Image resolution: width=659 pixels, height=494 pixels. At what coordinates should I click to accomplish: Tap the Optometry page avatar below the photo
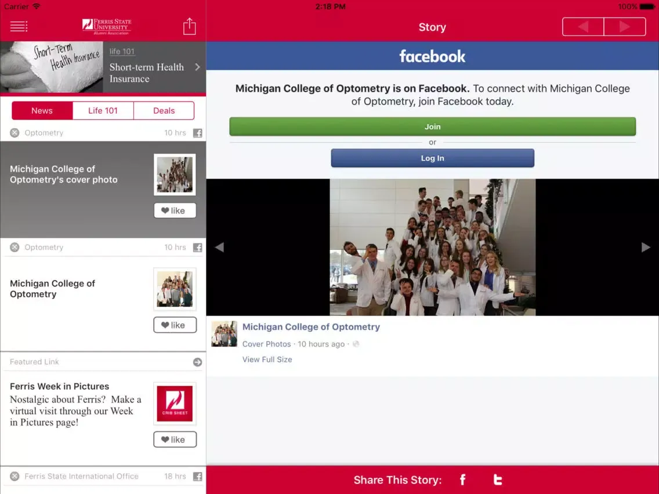tap(224, 334)
